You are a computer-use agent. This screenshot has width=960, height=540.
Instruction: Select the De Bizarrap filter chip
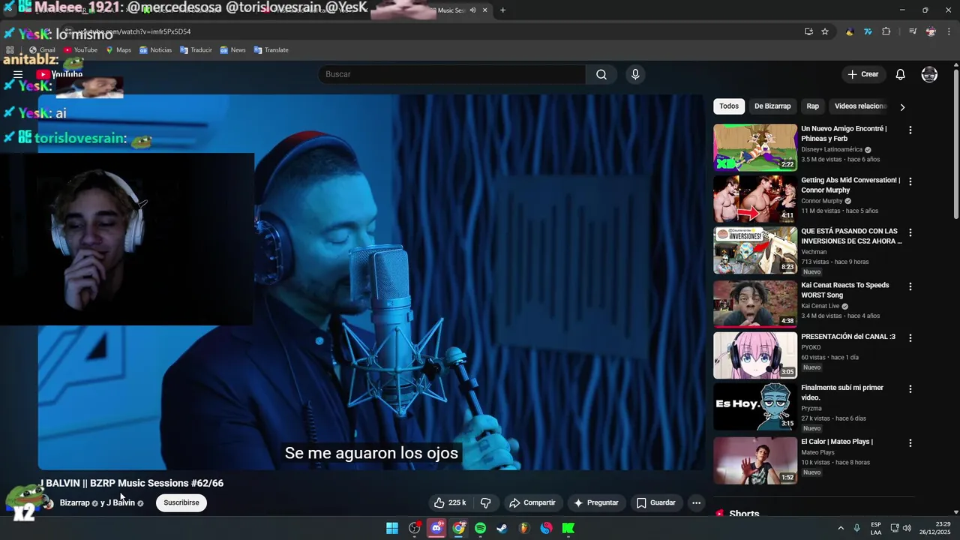[x=772, y=106]
